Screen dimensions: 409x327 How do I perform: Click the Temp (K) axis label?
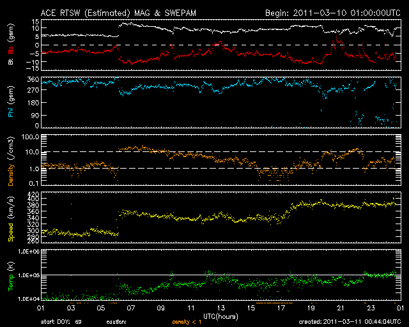click(11, 277)
